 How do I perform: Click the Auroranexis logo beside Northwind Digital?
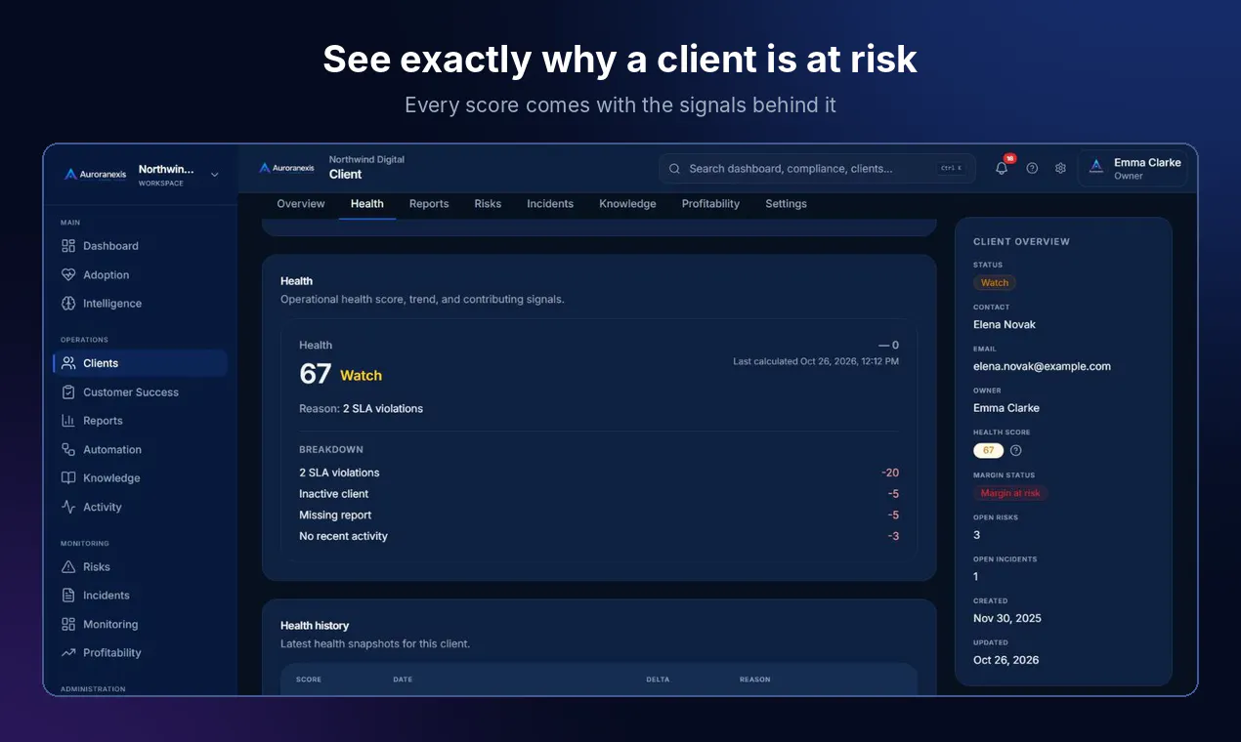click(287, 168)
